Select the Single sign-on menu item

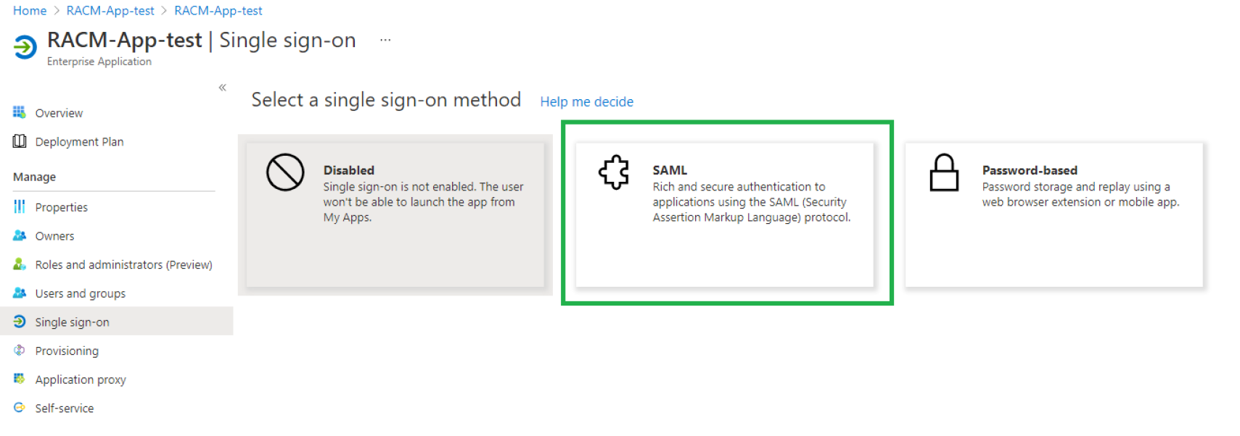coord(116,322)
